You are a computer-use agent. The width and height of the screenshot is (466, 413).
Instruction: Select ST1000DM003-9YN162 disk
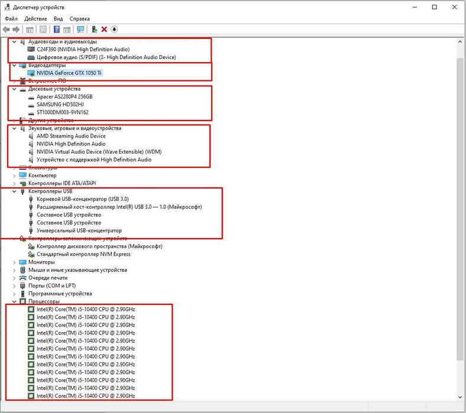point(63,112)
